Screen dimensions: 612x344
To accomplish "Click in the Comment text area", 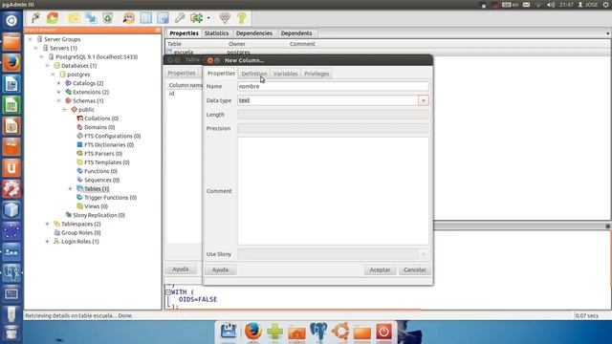I will (333, 191).
